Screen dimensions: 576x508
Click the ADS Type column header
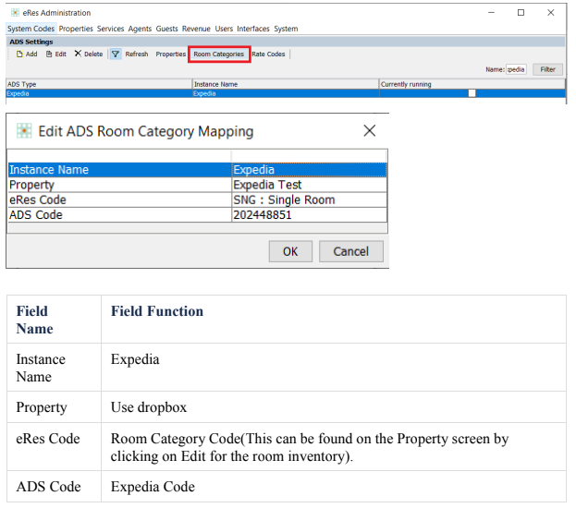(x=99, y=84)
